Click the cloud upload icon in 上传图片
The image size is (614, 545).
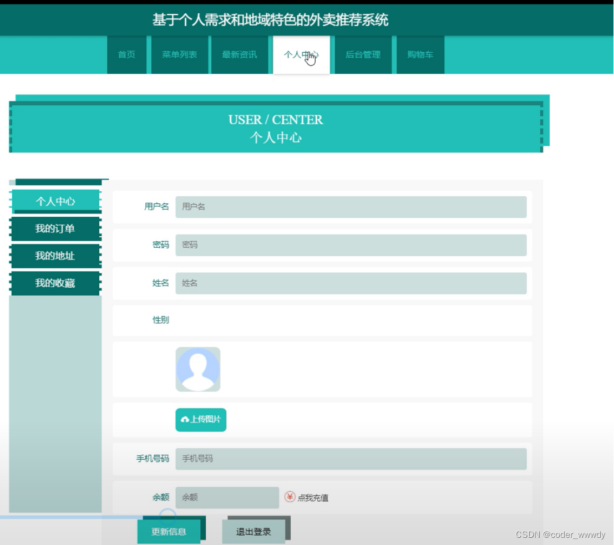pos(185,420)
